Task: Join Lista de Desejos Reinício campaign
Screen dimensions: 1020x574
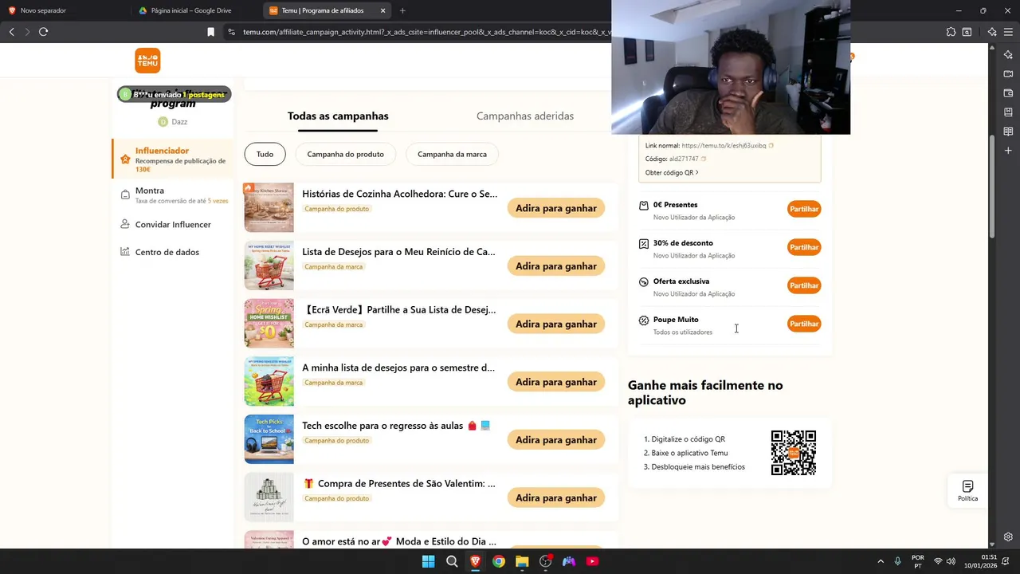Action: pos(555,266)
